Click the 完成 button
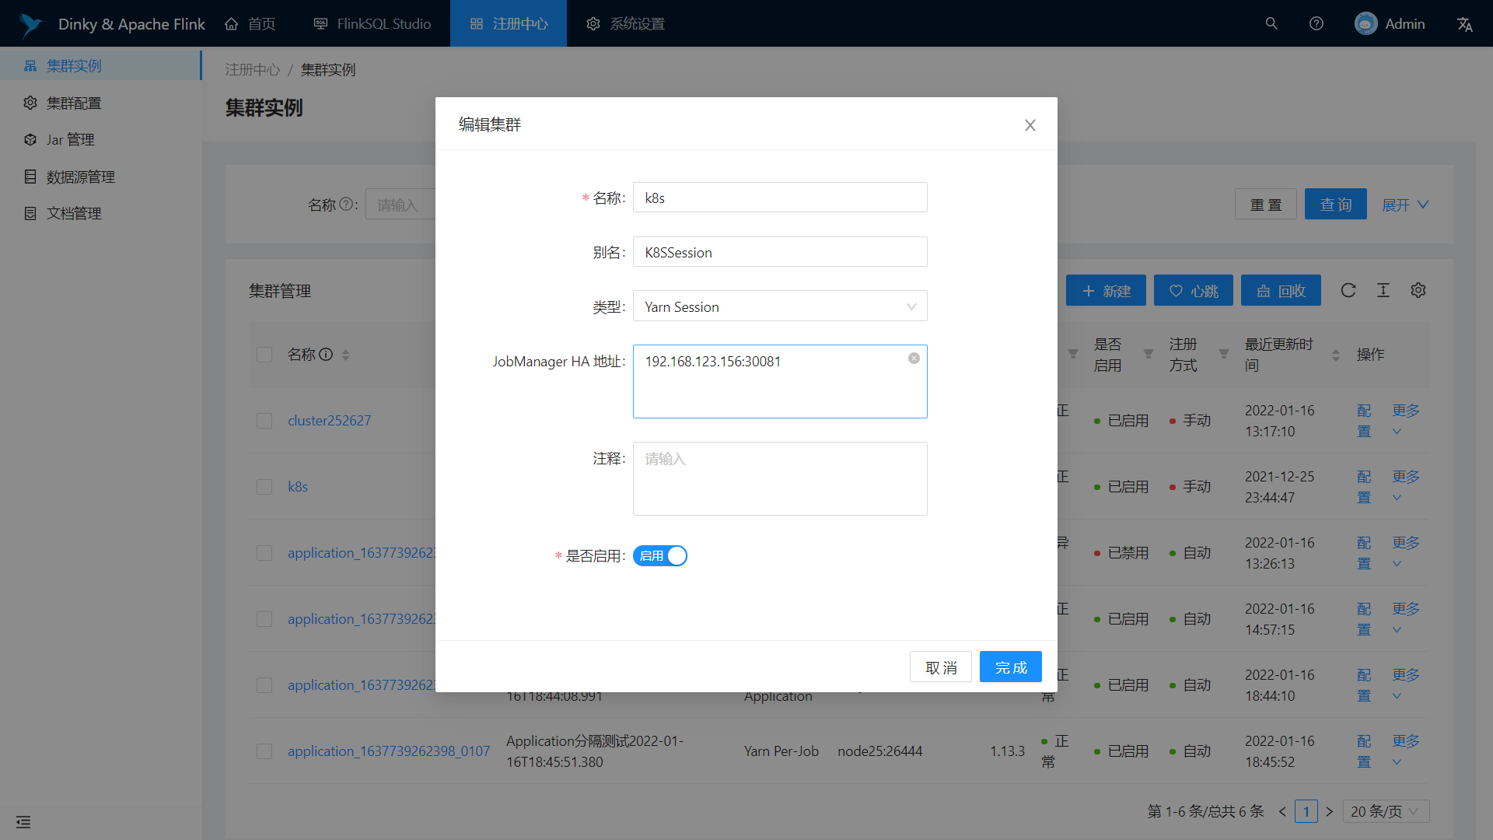This screenshot has height=840, width=1493. click(x=1010, y=667)
